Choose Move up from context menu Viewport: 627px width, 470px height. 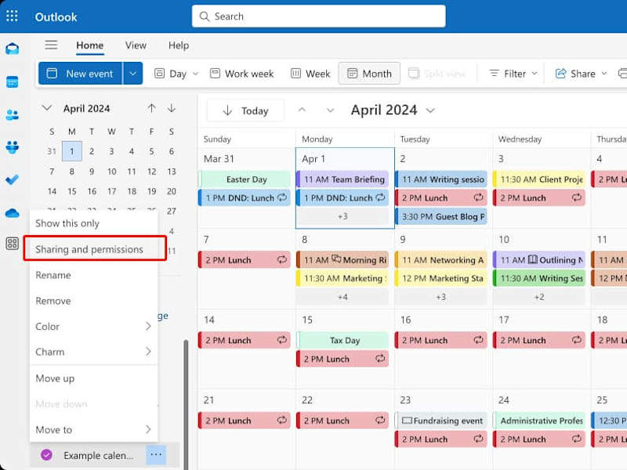93,378
